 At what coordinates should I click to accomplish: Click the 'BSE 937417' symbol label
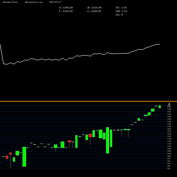[x=56, y=2]
